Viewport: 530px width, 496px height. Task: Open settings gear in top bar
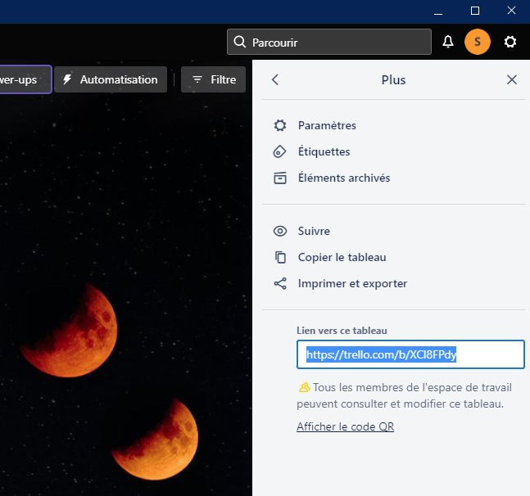pyautogui.click(x=510, y=42)
